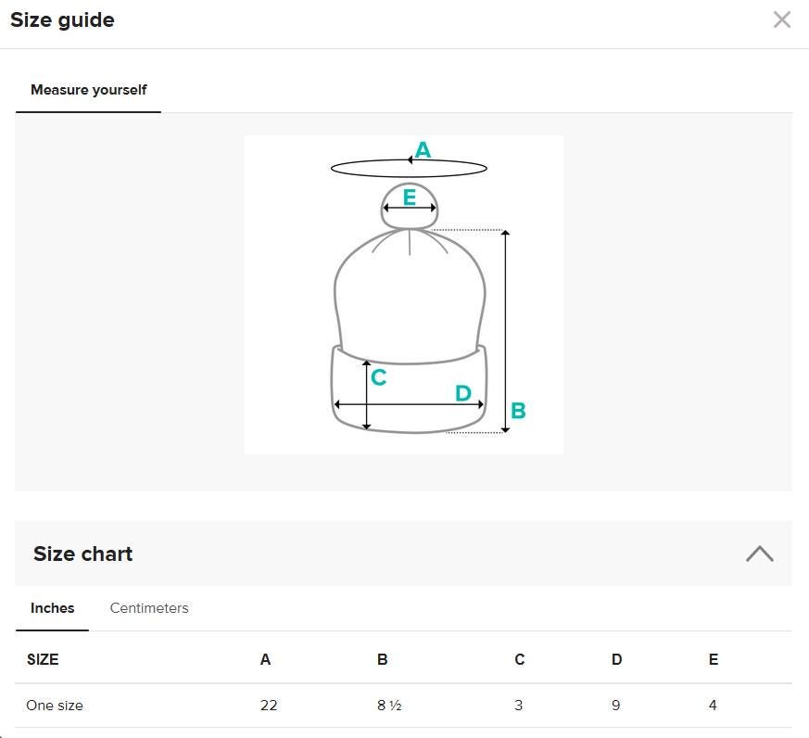Click the B column header in table
The height and width of the screenshot is (738, 809).
tap(382, 660)
